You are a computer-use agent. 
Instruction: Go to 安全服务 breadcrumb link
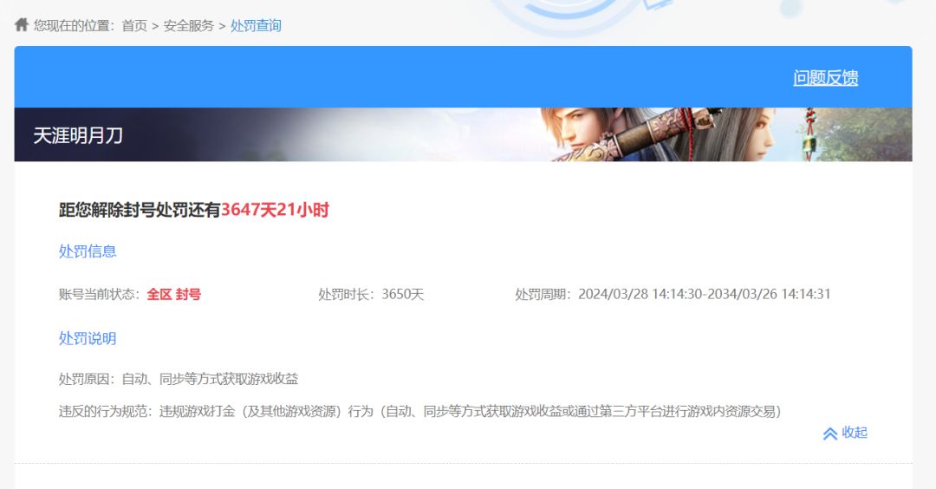(x=189, y=26)
